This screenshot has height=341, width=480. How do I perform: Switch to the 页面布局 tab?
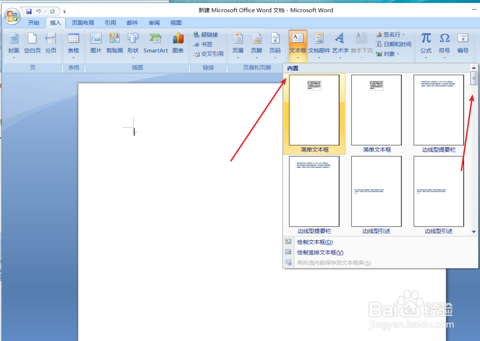82,22
